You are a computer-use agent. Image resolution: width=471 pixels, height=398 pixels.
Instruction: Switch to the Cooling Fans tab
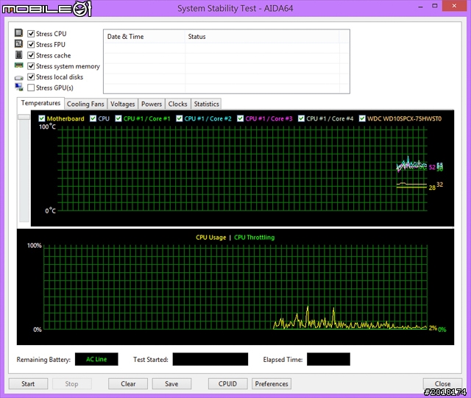(x=85, y=104)
